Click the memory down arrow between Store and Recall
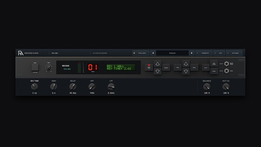 (186, 72)
